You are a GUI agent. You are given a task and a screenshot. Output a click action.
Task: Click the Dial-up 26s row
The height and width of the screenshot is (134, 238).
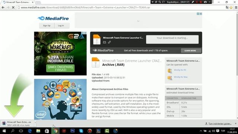(183, 111)
